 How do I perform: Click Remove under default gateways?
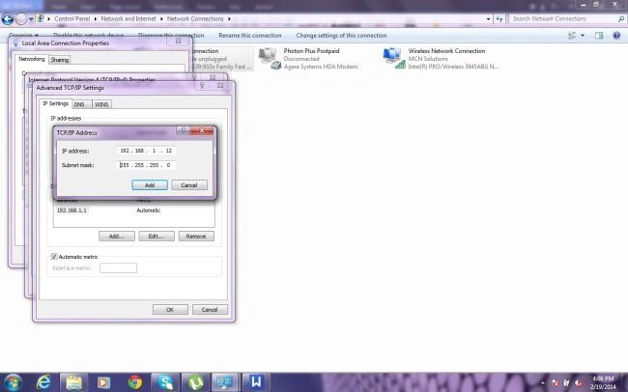pyautogui.click(x=196, y=237)
